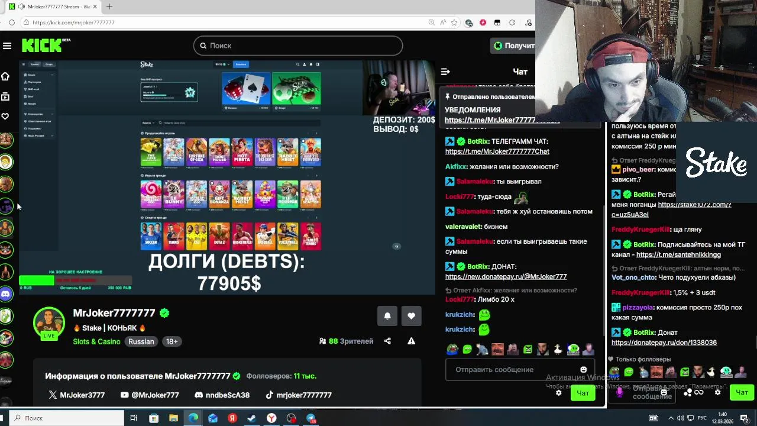The height and width of the screenshot is (426, 757).
Task: Click infinity icon in right chat toolbar
Action: (698, 392)
